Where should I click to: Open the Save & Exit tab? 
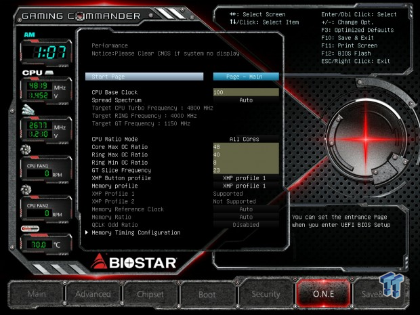[x=380, y=294]
